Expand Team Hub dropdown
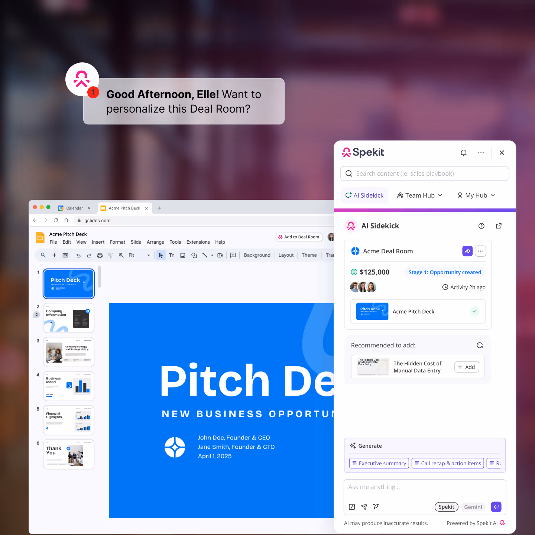 [x=420, y=195]
